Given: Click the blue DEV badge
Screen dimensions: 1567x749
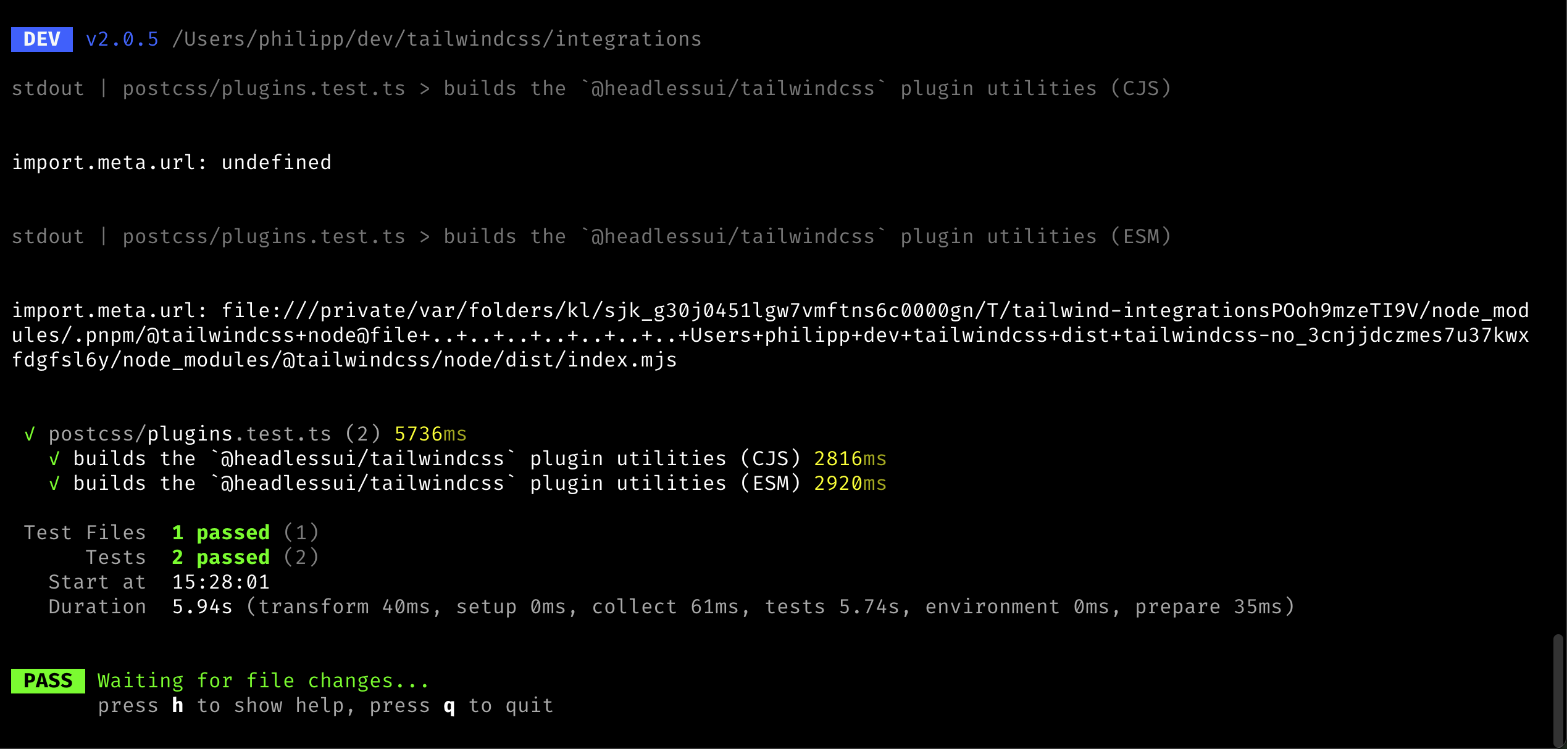Looking at the screenshot, I should (42, 39).
